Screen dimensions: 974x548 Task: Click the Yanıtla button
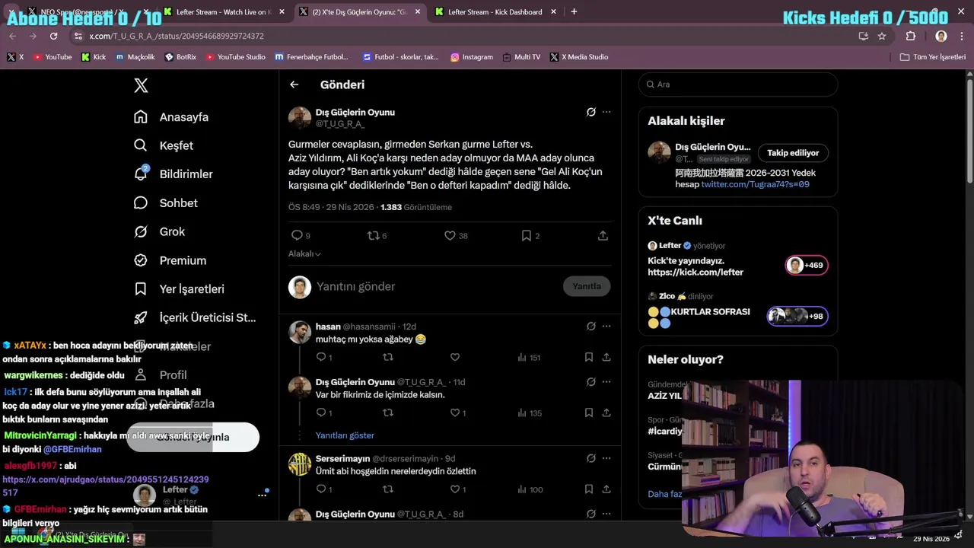587,286
